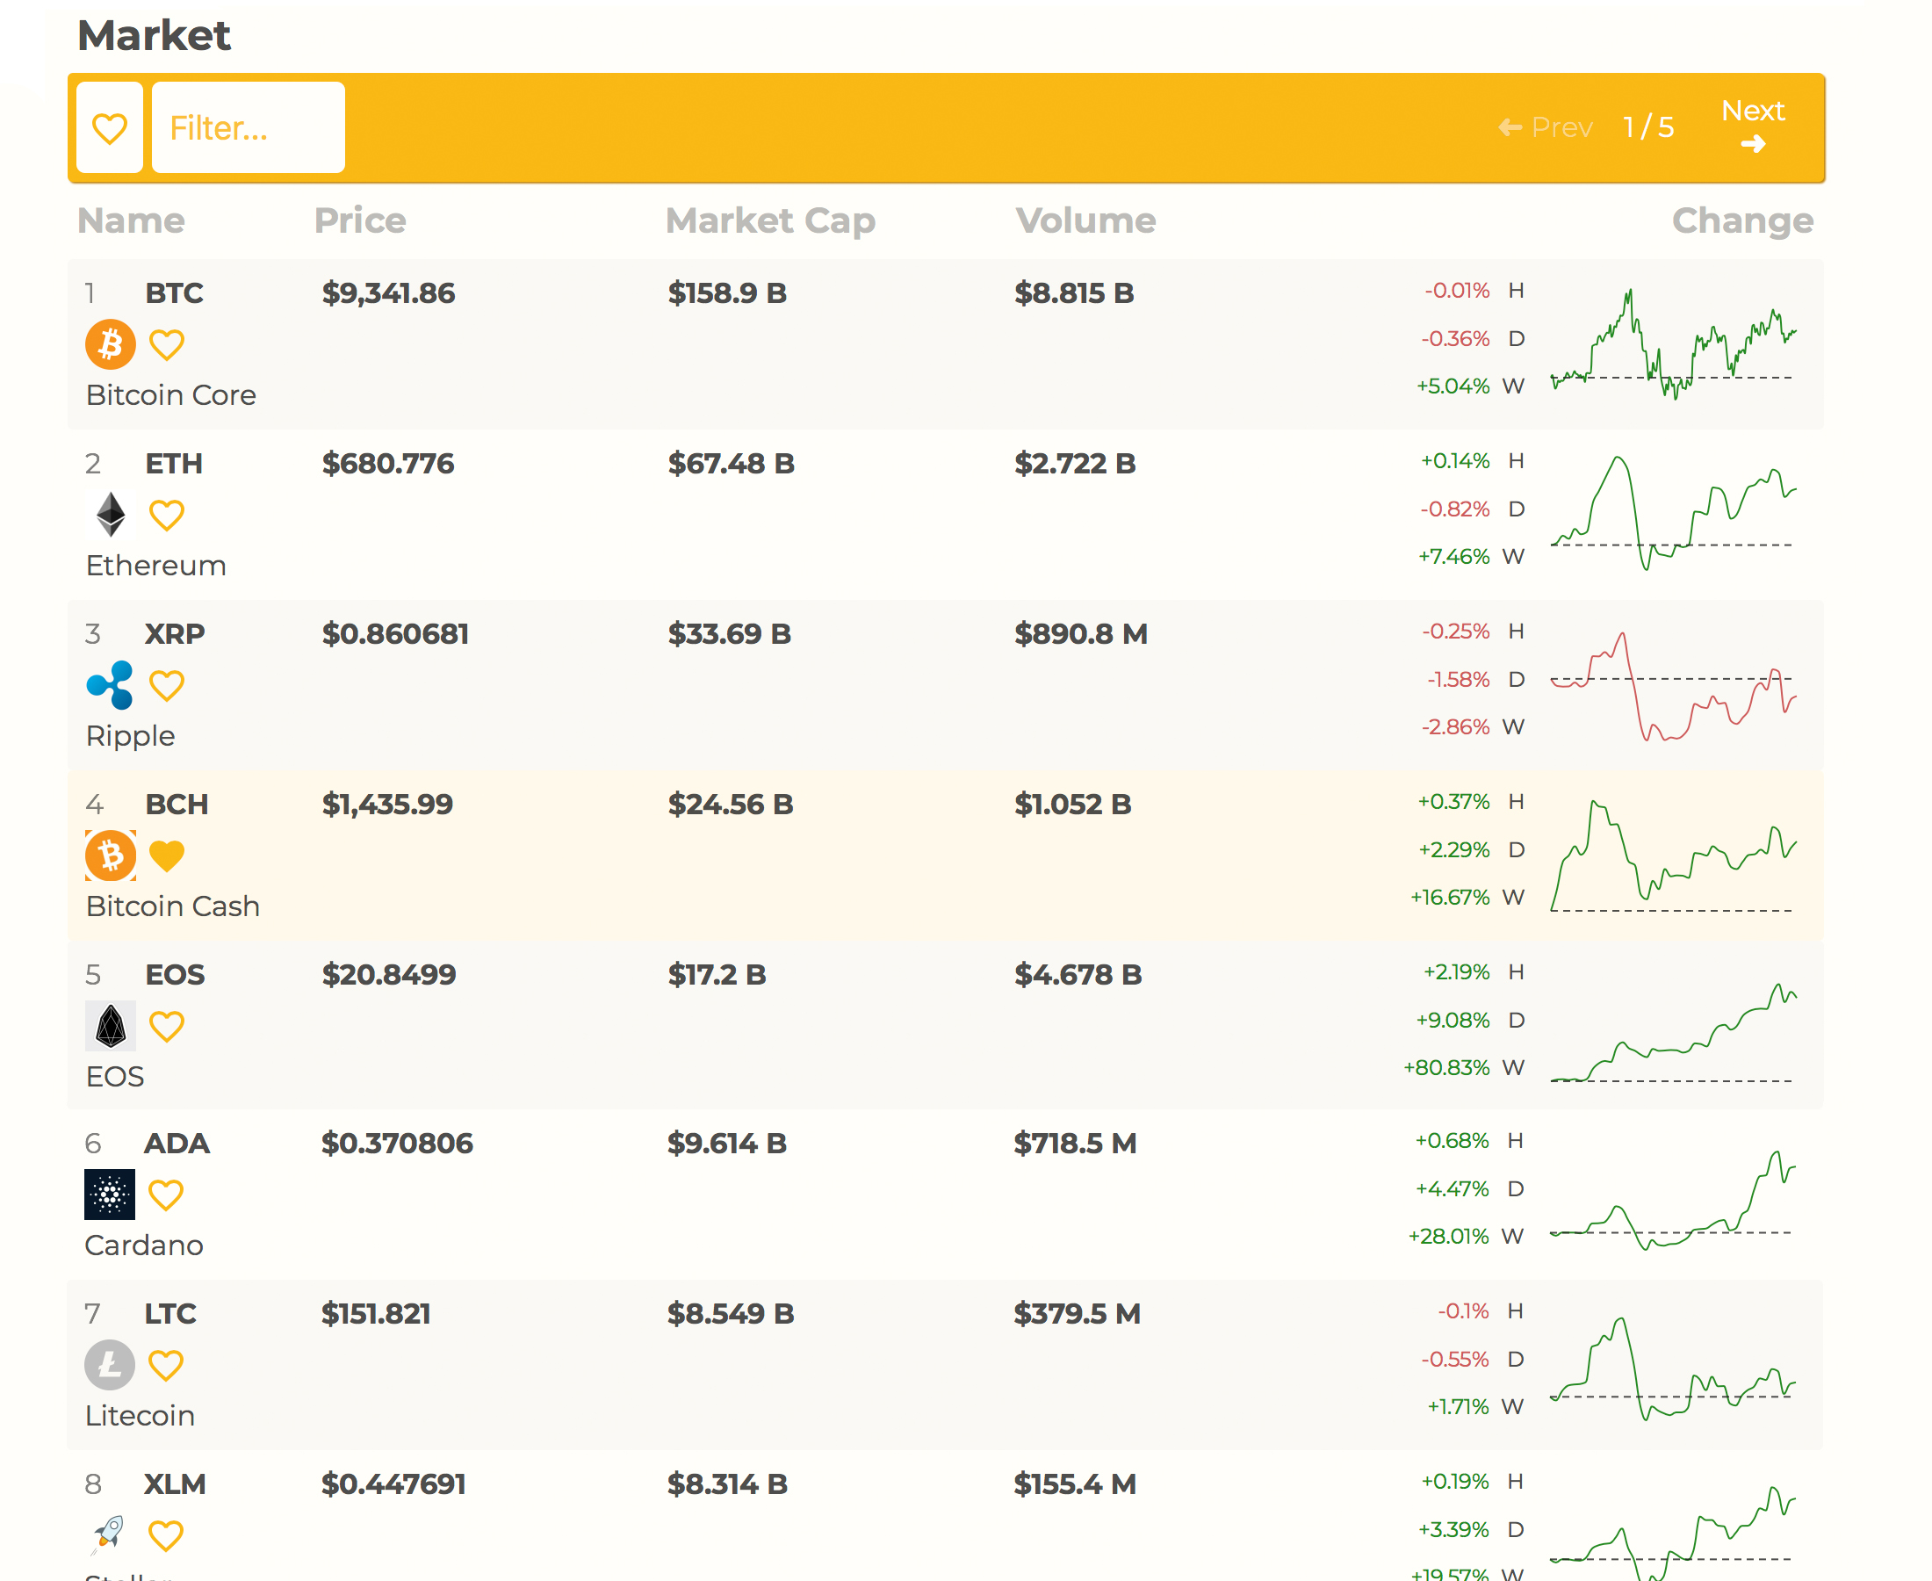Open the BCH price chart sparkline
The width and height of the screenshot is (1932, 1581).
[x=1674, y=855]
